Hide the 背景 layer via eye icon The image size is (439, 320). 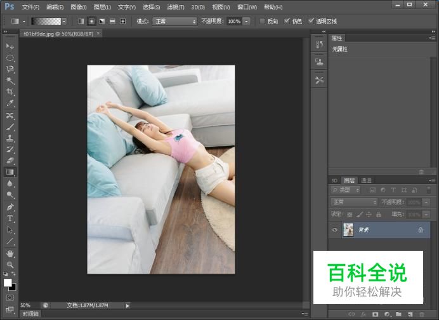(x=334, y=230)
